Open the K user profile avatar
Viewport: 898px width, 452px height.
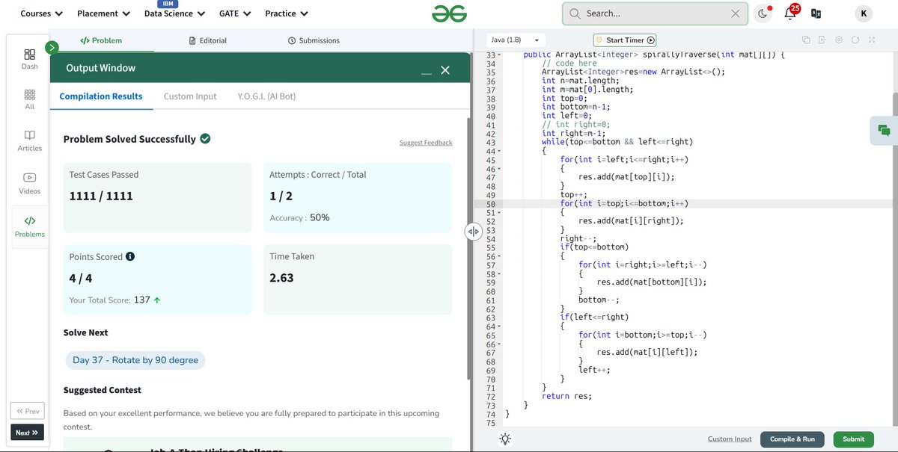[x=863, y=13]
